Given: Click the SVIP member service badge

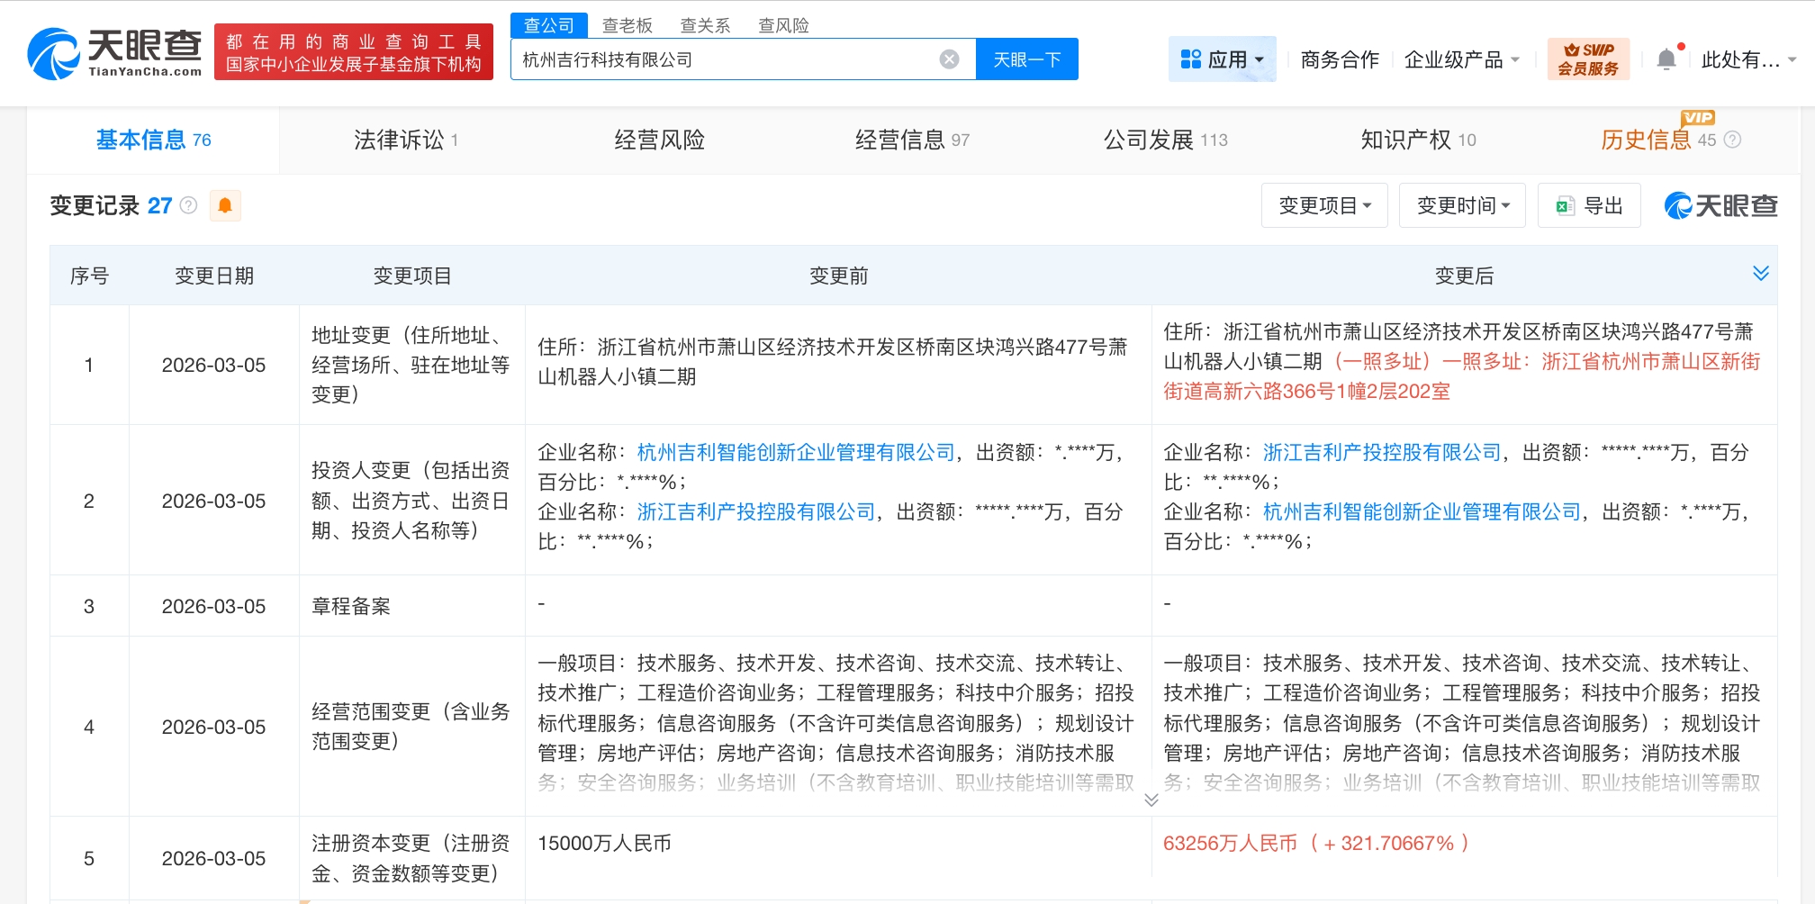Looking at the screenshot, I should (1588, 59).
